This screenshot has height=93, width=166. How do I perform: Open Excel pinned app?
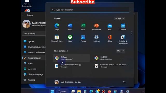83,27
